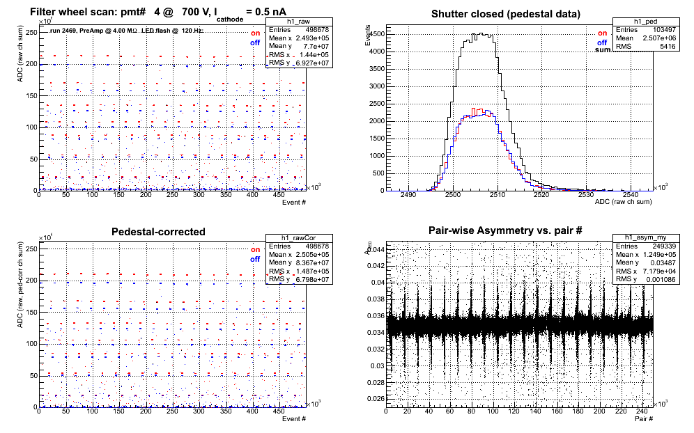
Task: Select the 0.026 tick on asymmetry axis
Action: (x=376, y=399)
